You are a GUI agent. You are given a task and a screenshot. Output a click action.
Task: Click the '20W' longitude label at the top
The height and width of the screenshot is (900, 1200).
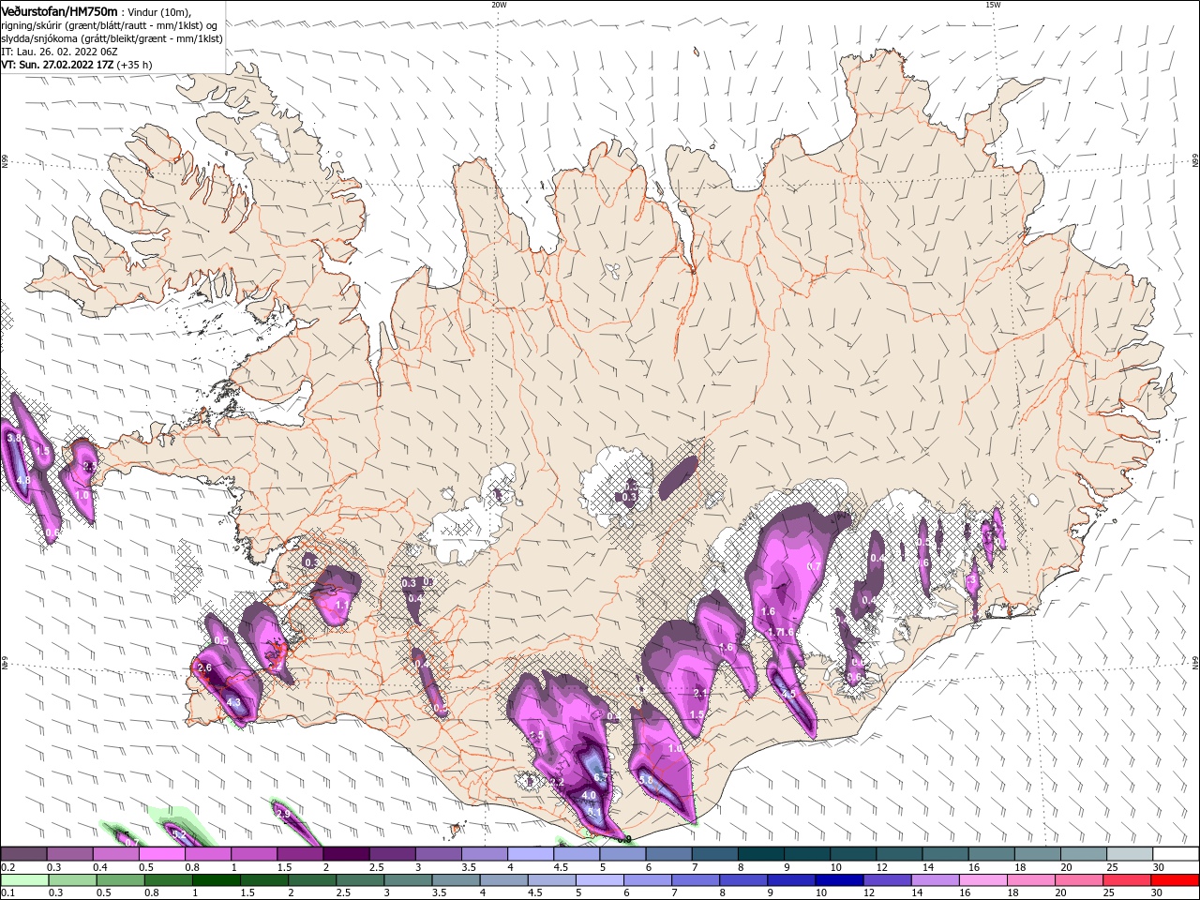click(499, 5)
